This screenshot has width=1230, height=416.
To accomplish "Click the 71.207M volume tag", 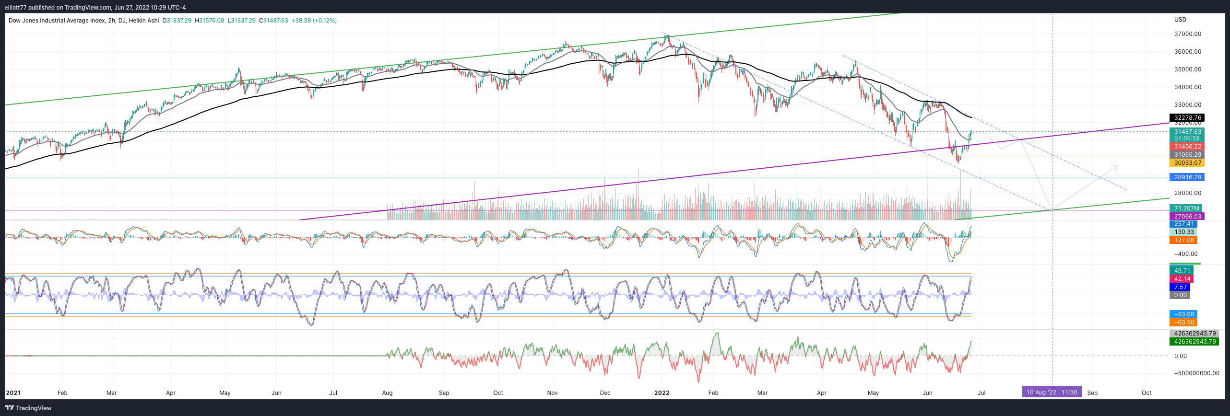I will (x=1186, y=208).
